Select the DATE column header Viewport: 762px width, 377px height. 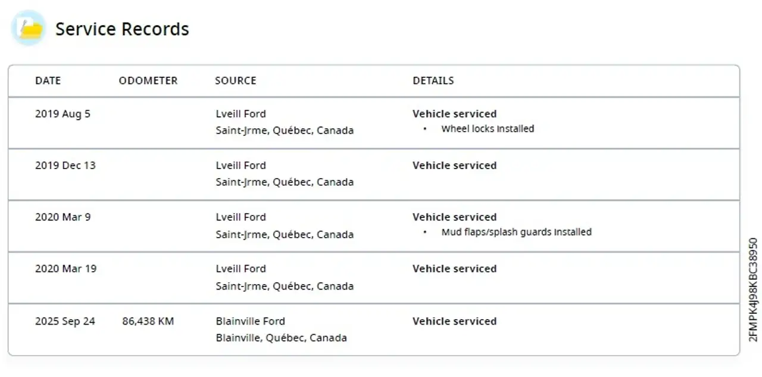(48, 80)
